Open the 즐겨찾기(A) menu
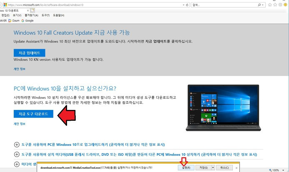289x172 pixels. pyautogui.click(x=32, y=15)
